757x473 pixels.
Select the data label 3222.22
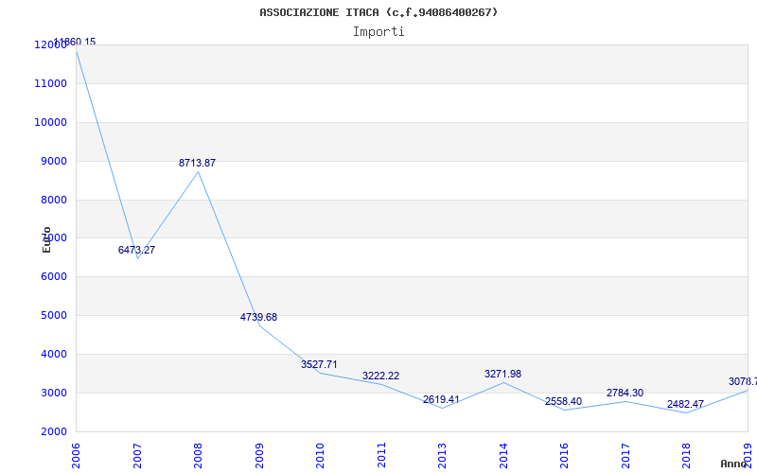click(x=381, y=376)
